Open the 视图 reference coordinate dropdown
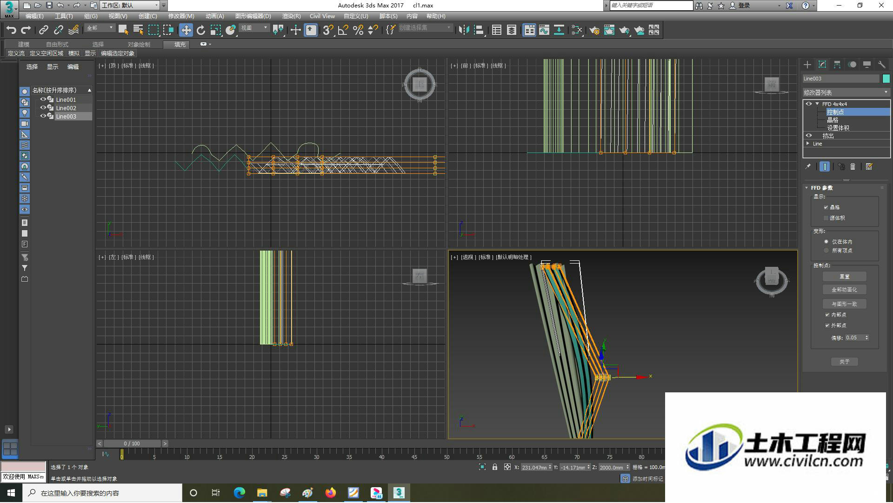This screenshot has height=503, width=893. pos(254,28)
